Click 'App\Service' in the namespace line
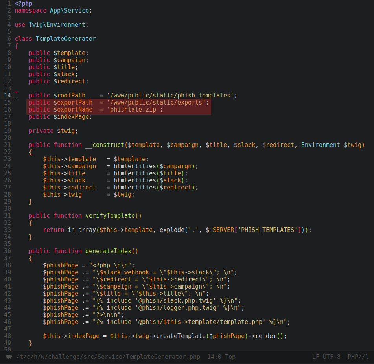374x364 pixels. 69,11
